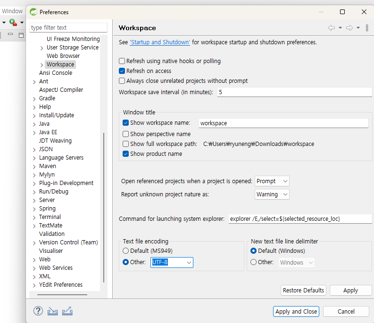Click Apply and Close button

(x=296, y=311)
